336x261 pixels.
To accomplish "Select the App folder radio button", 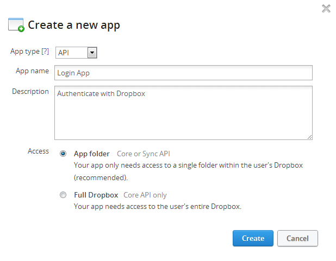I will click(63, 154).
